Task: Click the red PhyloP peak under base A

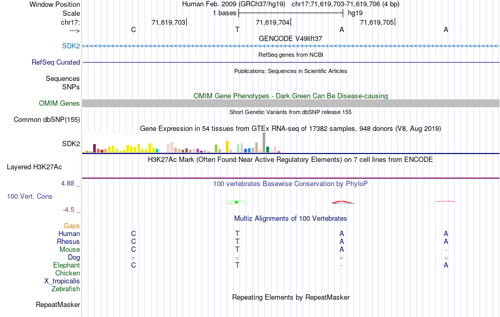Action: (342, 202)
